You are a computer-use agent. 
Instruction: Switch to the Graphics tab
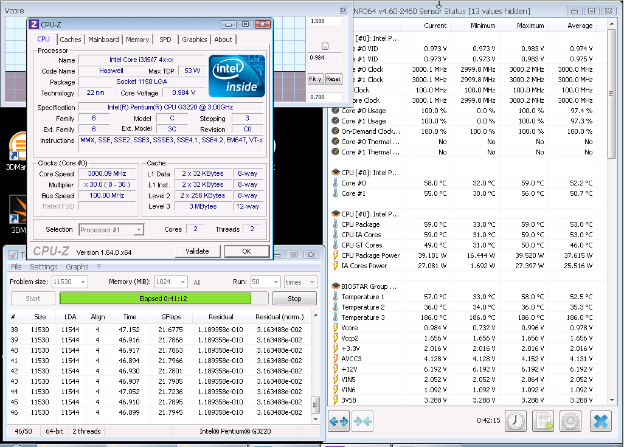[194, 40]
